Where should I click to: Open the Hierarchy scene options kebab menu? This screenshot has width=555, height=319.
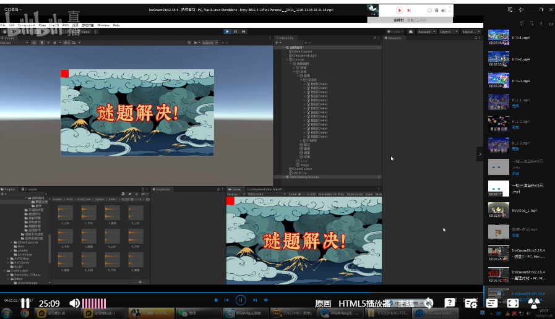tap(379, 48)
